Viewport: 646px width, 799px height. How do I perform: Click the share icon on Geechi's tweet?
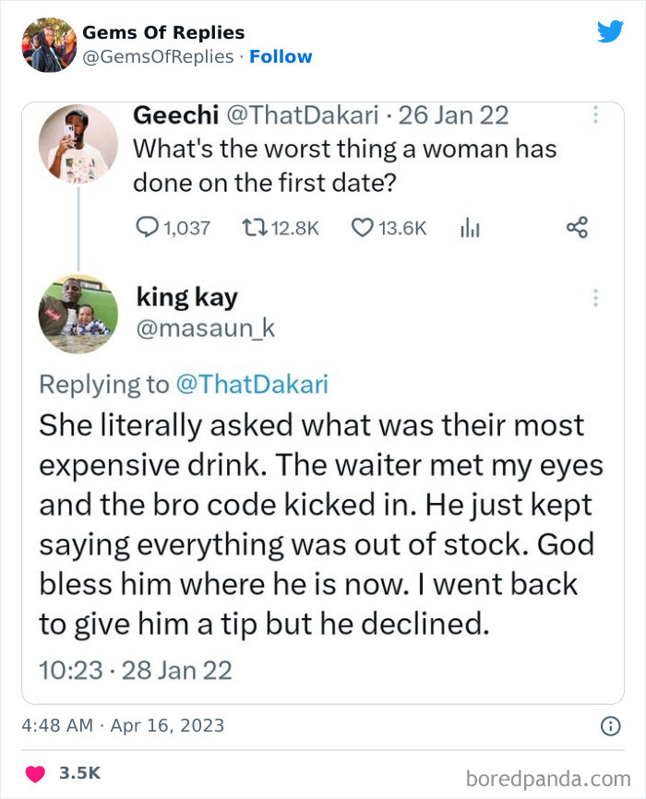(x=577, y=227)
